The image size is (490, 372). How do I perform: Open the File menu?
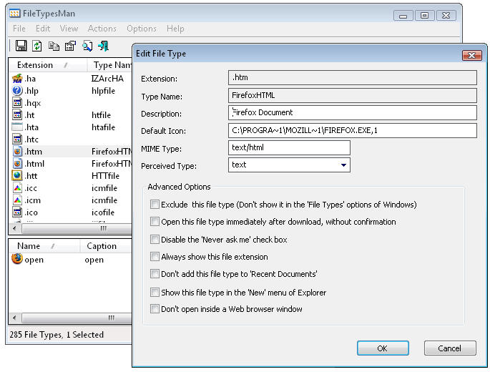(x=19, y=29)
